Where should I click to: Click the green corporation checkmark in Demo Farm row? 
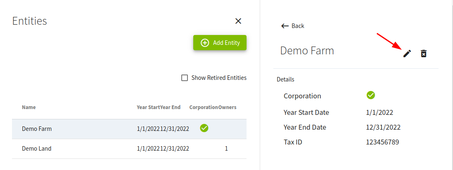click(x=204, y=128)
